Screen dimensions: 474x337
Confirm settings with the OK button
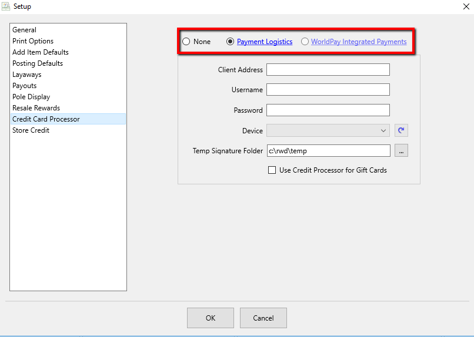click(211, 318)
